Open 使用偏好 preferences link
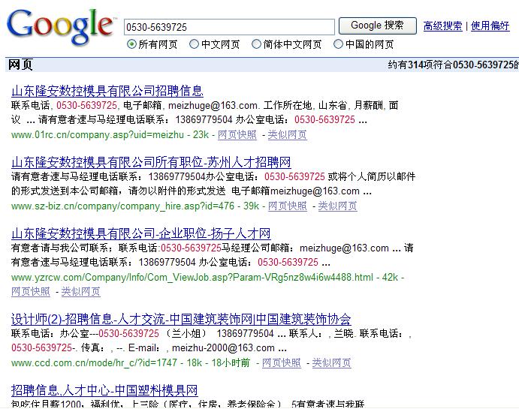 (490, 26)
